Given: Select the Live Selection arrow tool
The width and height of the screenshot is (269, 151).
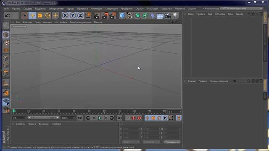Looking at the screenshot, I should (x=25, y=16).
